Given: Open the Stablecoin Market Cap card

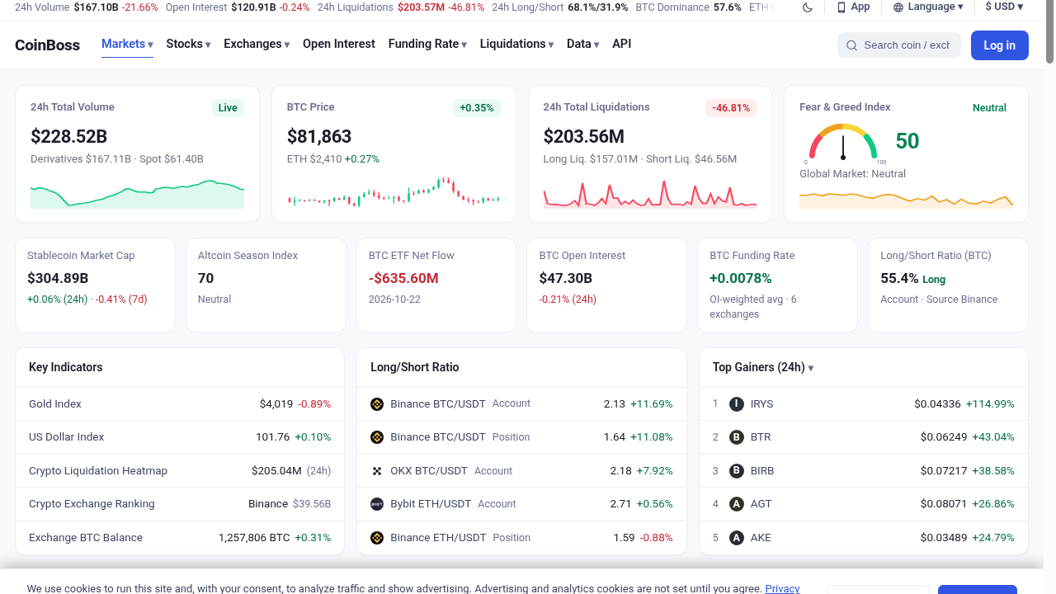Looking at the screenshot, I should point(96,285).
